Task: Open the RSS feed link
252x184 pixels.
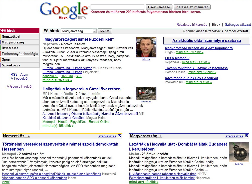Action: 14,75
